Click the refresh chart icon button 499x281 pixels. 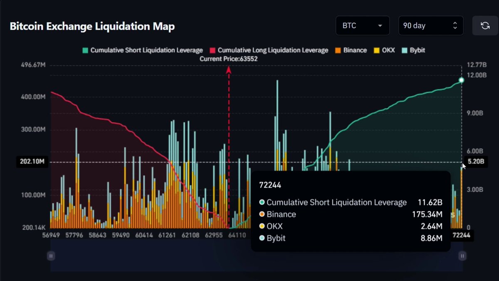(x=485, y=26)
